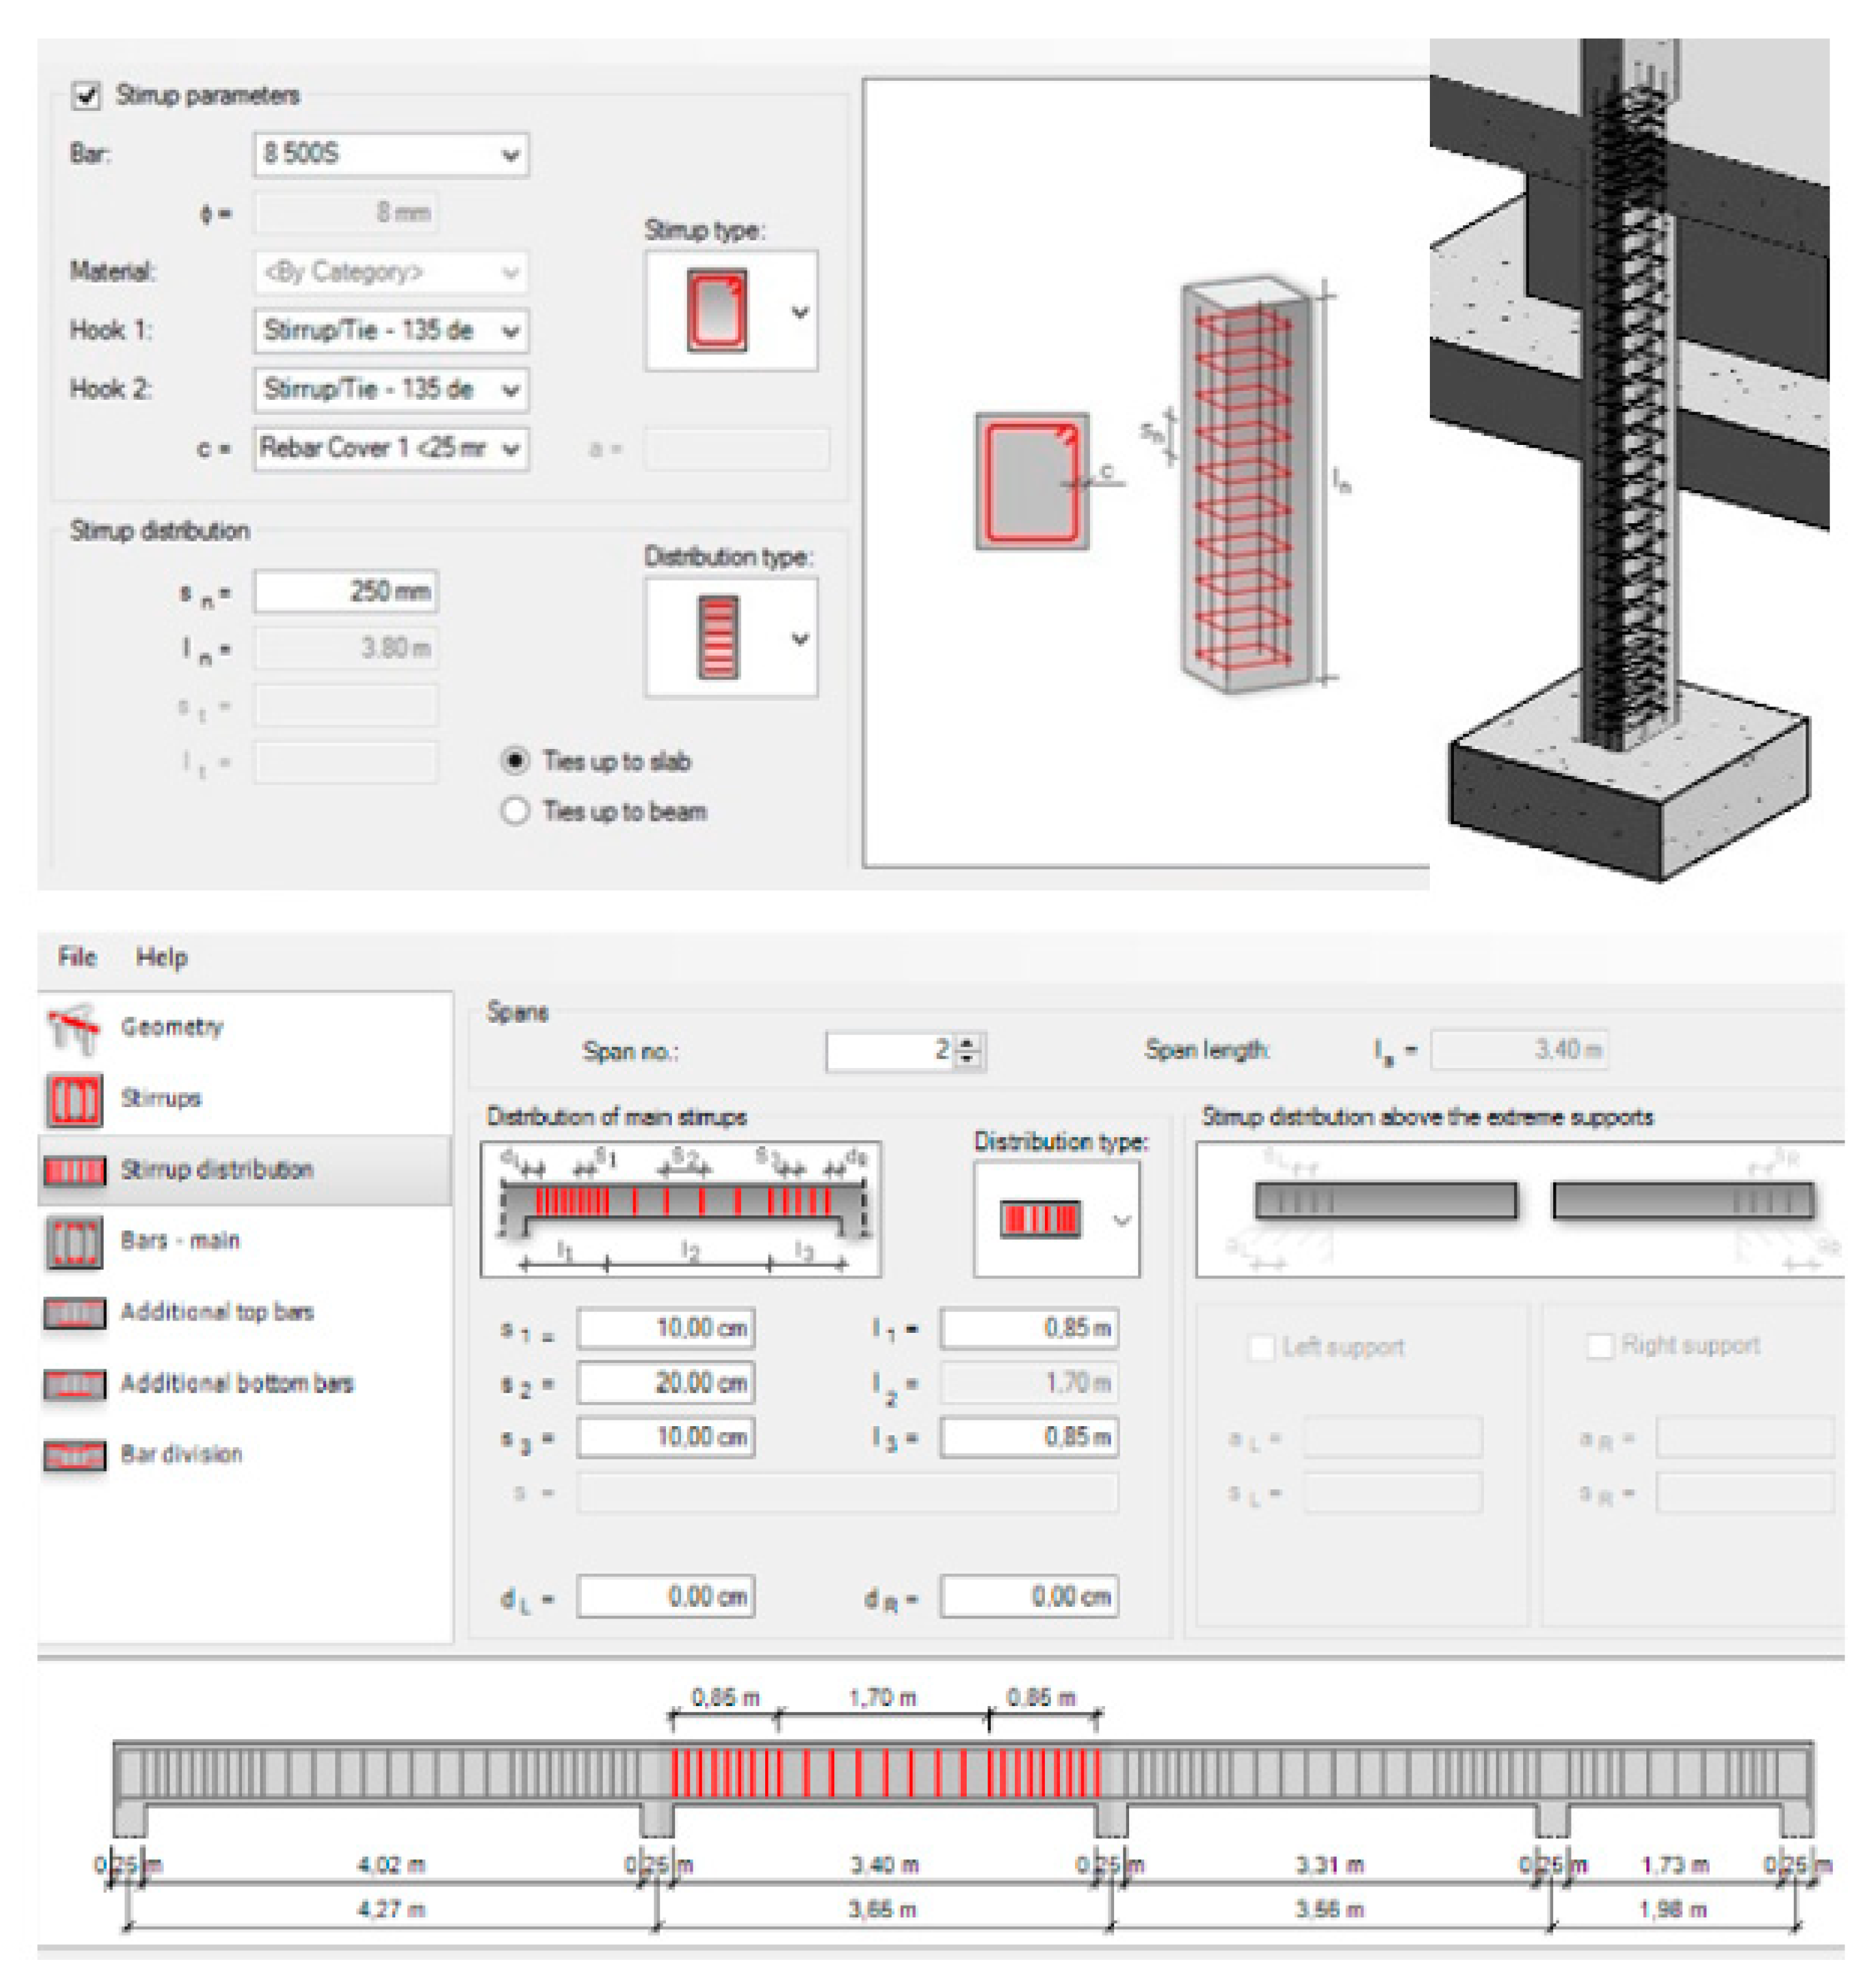Enable the Left support checkbox
The height and width of the screenshot is (1982, 1876).
coord(1262,1347)
